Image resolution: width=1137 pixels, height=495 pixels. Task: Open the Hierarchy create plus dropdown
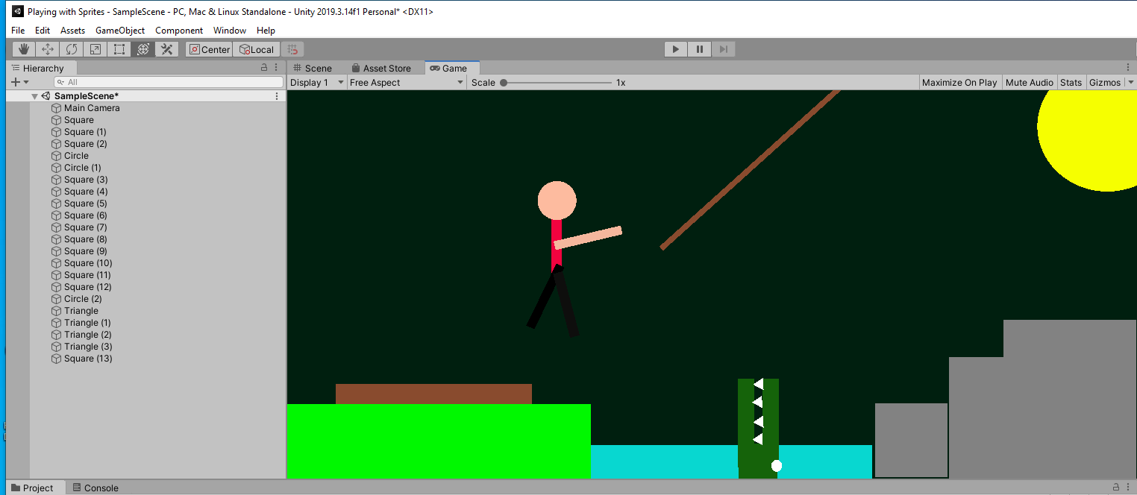(19, 82)
